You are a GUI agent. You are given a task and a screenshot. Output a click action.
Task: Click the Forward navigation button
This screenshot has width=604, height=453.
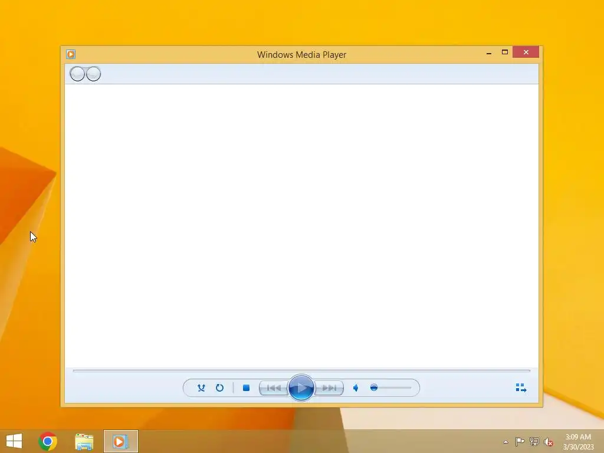coord(93,74)
